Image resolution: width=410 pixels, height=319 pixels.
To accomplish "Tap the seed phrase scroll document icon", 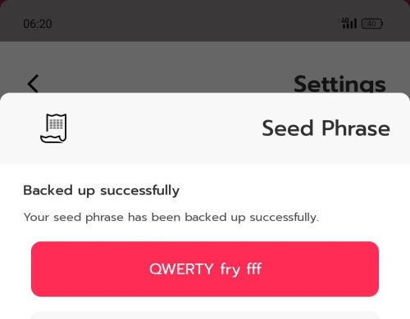I will [x=53, y=128].
